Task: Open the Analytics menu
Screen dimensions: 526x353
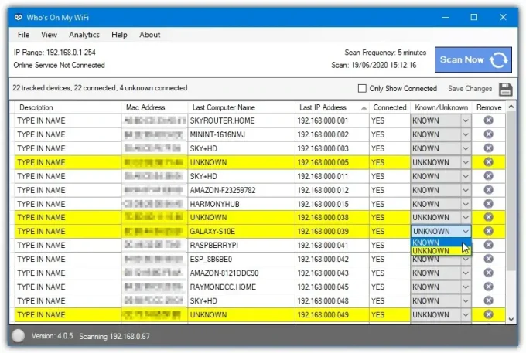Action: (84, 35)
